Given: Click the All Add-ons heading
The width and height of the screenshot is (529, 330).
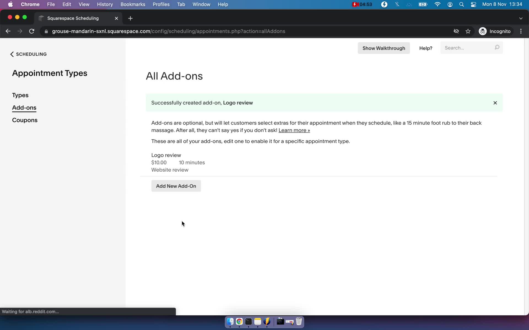Looking at the screenshot, I should (174, 76).
